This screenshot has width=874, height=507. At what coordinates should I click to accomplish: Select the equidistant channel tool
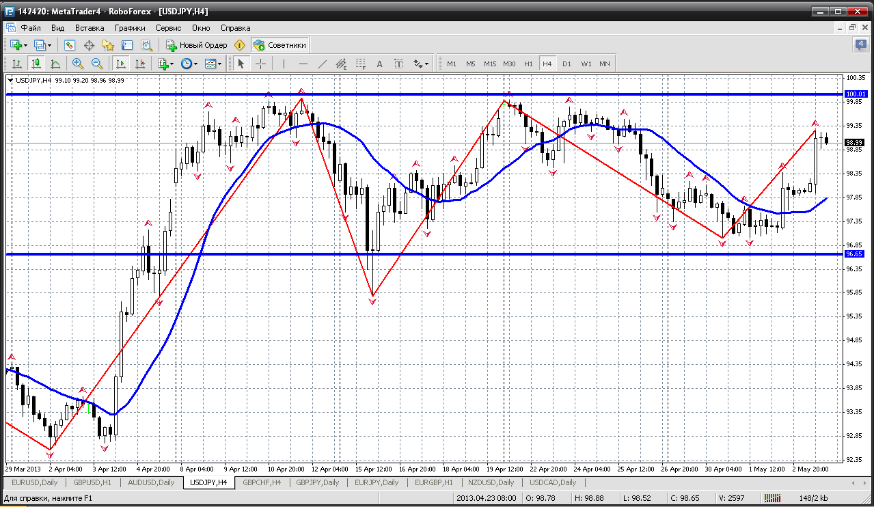(x=342, y=64)
